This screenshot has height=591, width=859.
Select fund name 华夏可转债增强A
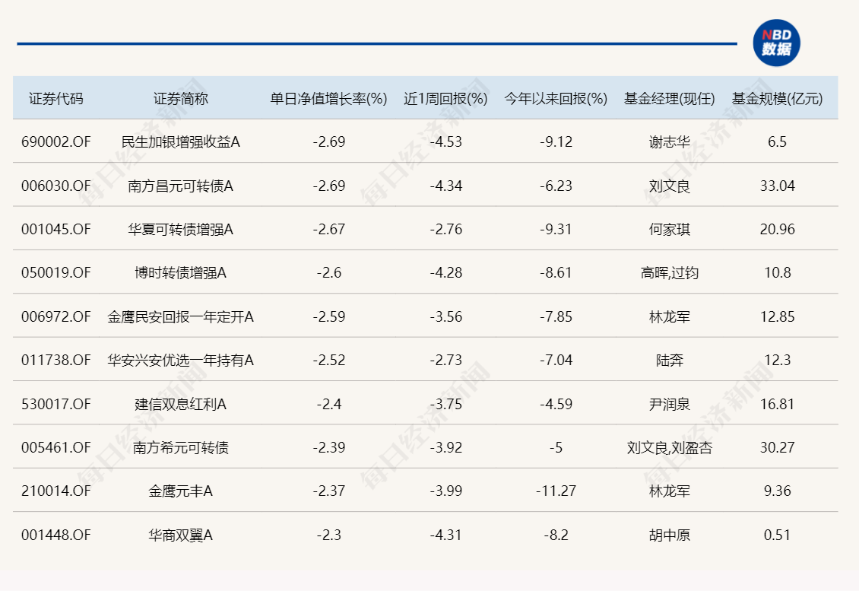[180, 229]
